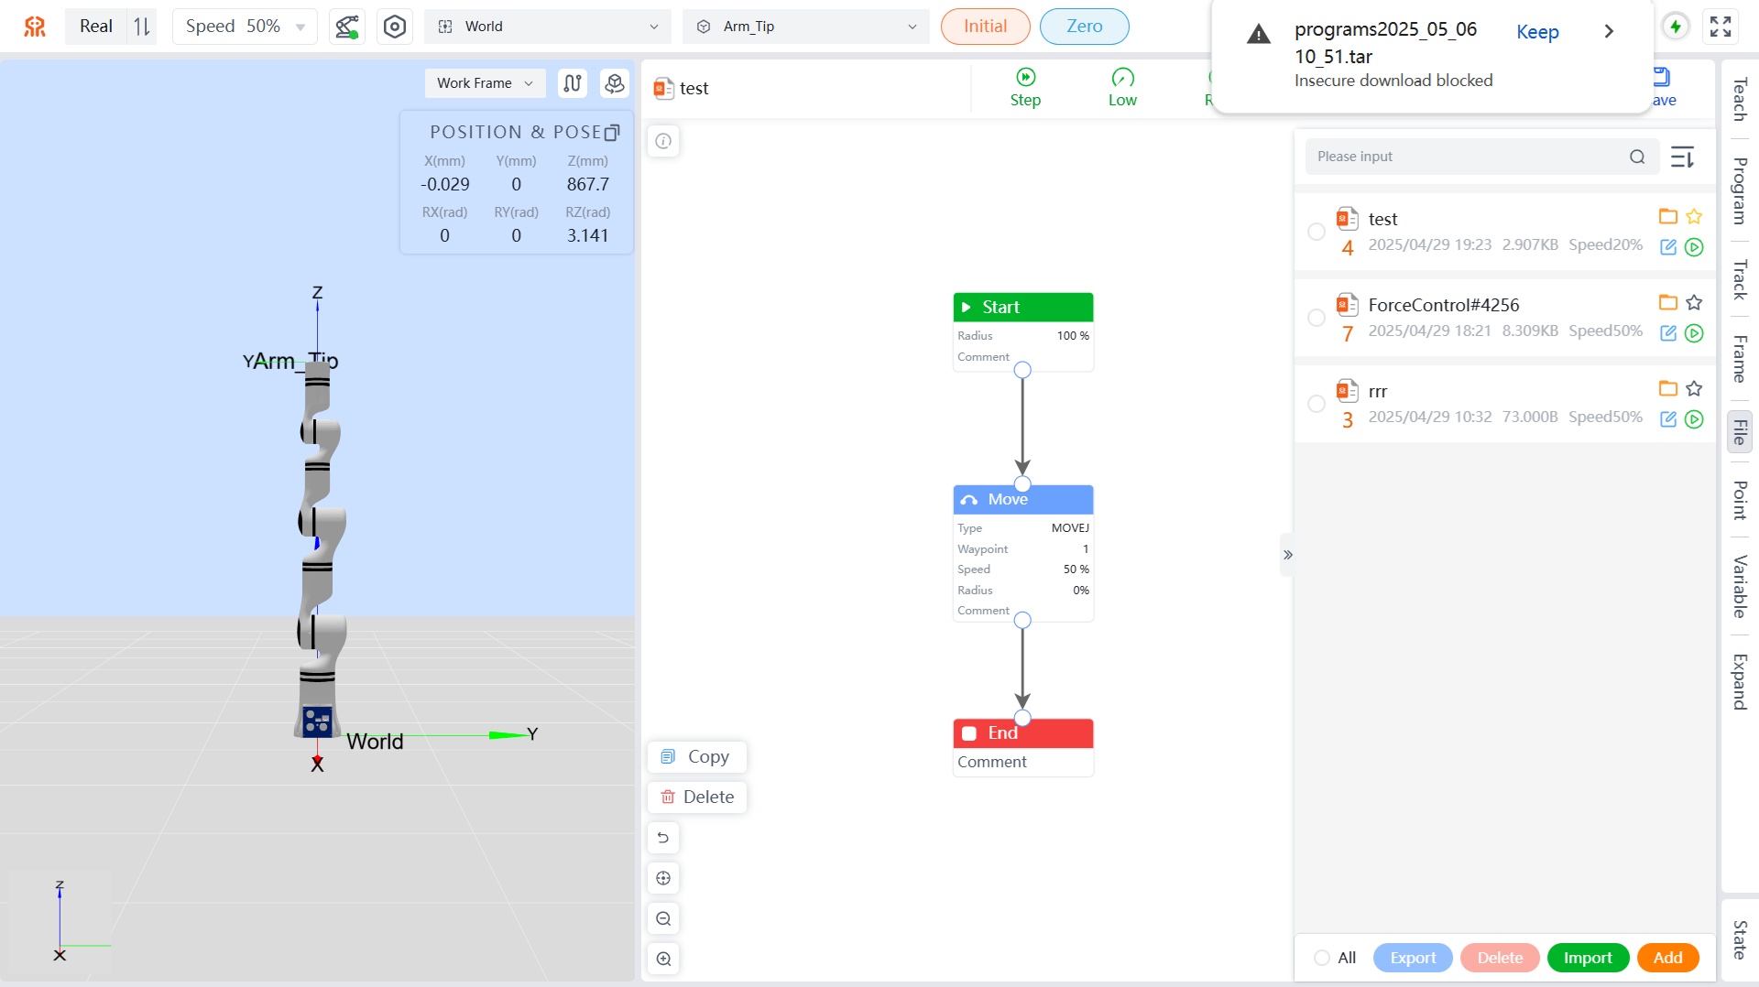Image resolution: width=1759 pixels, height=987 pixels.
Task: Select the test program radio button
Action: (x=1317, y=232)
